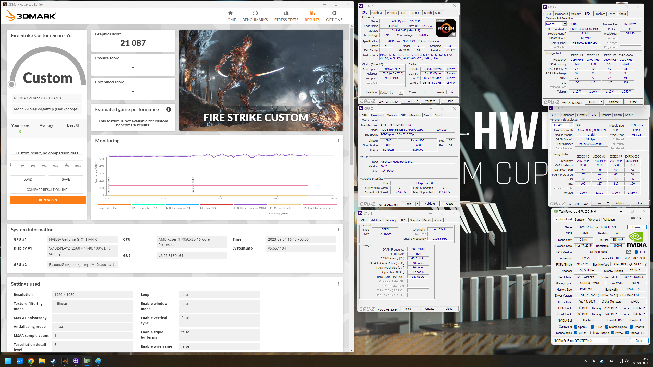The width and height of the screenshot is (653, 367).
Task: Click Lookup in GPU-Z
Action: click(x=637, y=227)
